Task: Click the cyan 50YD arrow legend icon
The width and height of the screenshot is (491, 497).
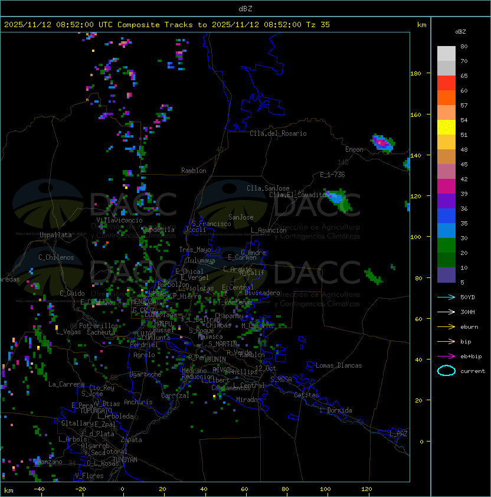Action: pos(446,297)
